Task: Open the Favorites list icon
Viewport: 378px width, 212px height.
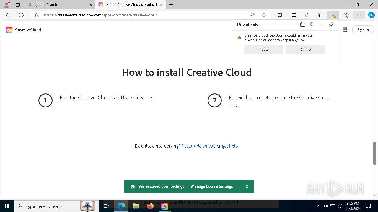Action: tap(307, 15)
